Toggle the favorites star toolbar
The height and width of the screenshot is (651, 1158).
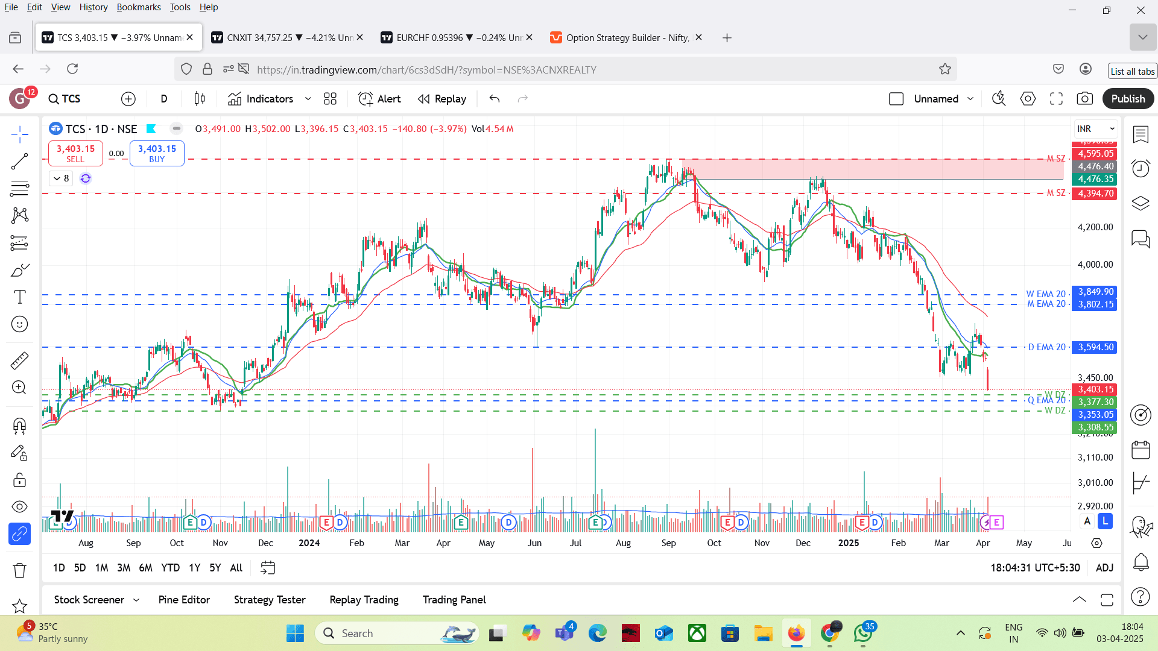pos(19,606)
